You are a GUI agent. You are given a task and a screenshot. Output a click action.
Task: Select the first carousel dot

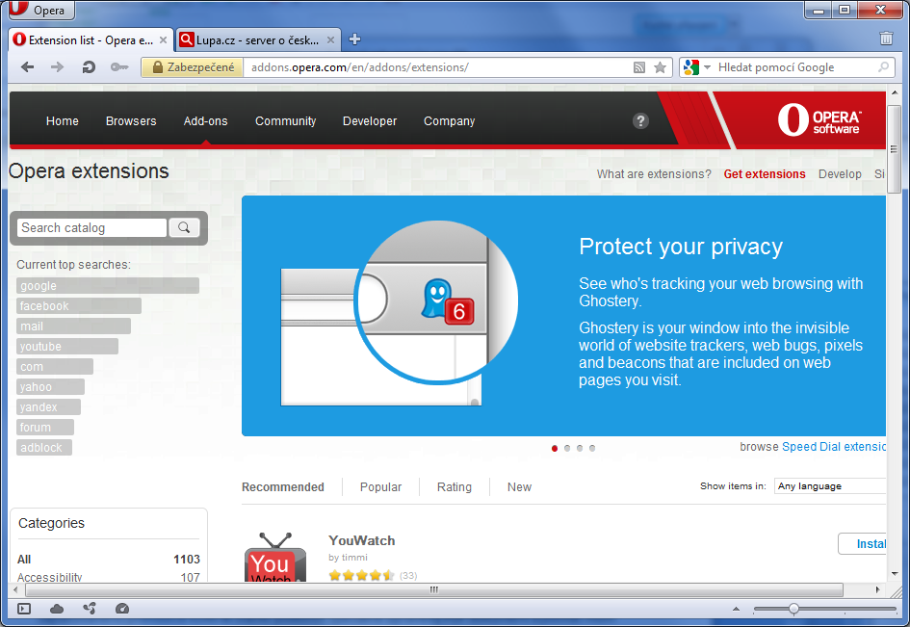555,448
